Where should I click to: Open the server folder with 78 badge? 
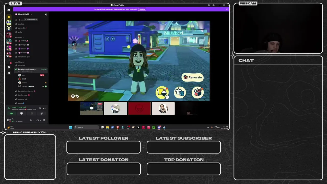9,41
